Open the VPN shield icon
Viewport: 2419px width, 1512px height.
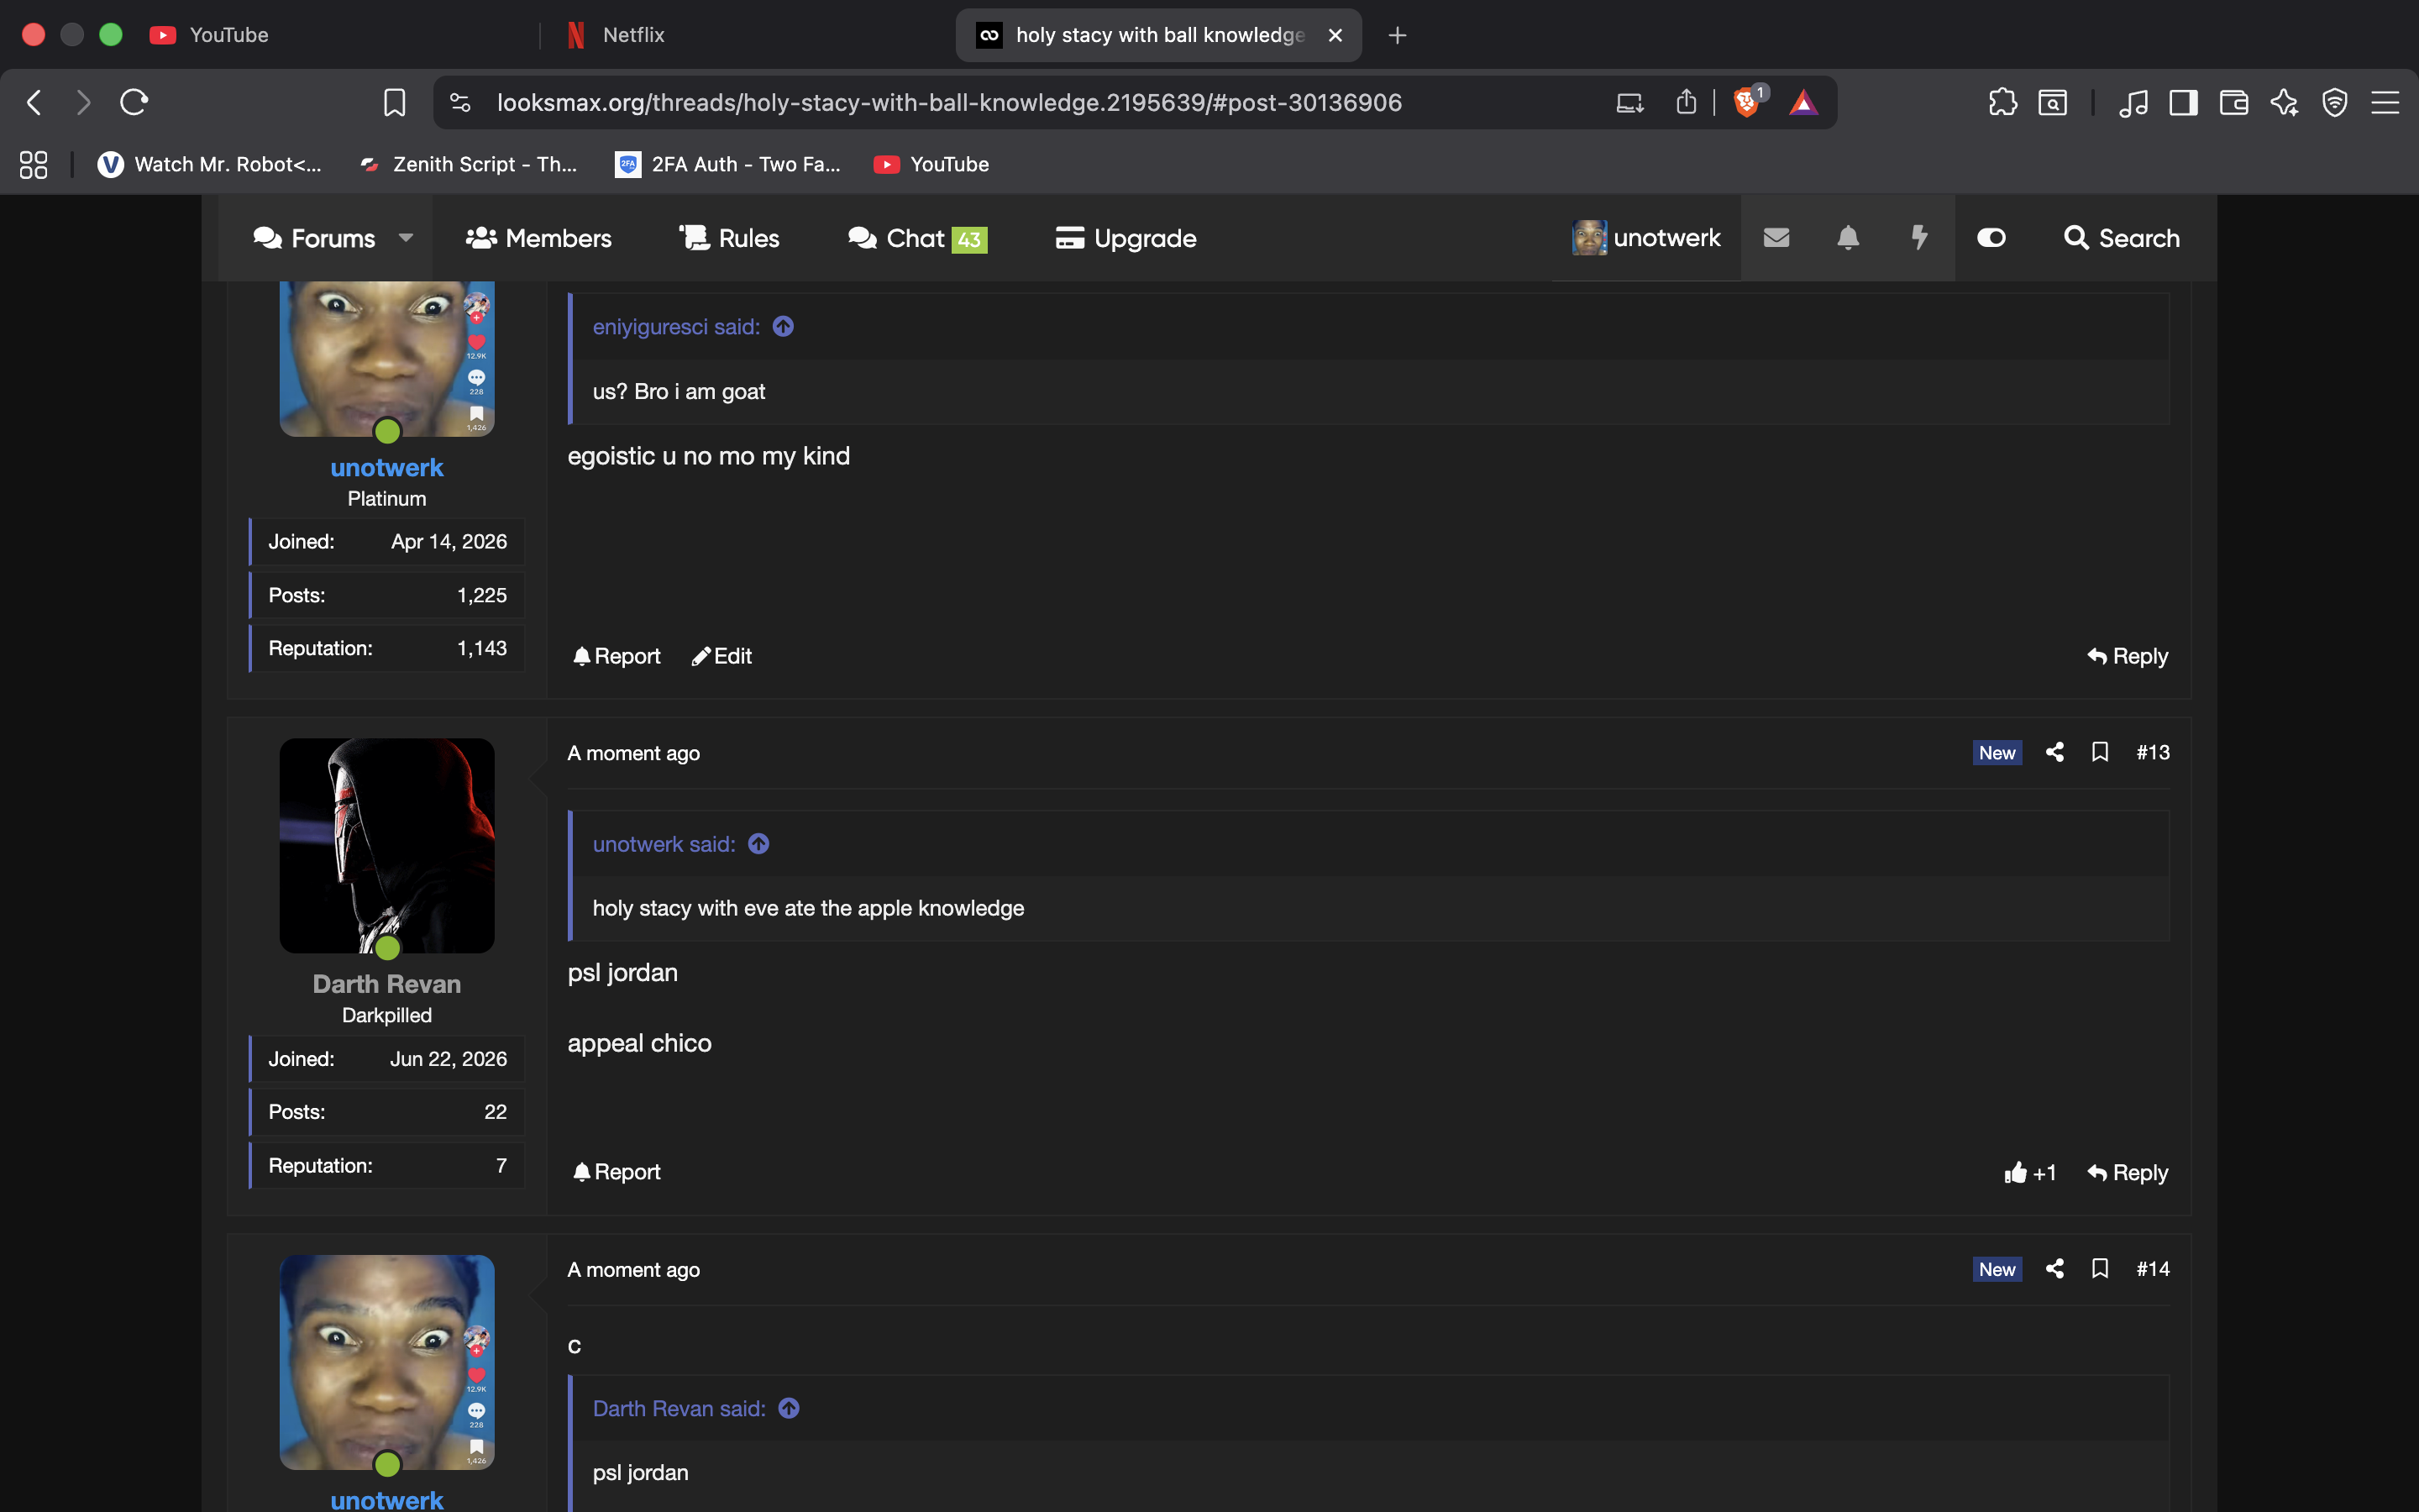tap(2334, 102)
